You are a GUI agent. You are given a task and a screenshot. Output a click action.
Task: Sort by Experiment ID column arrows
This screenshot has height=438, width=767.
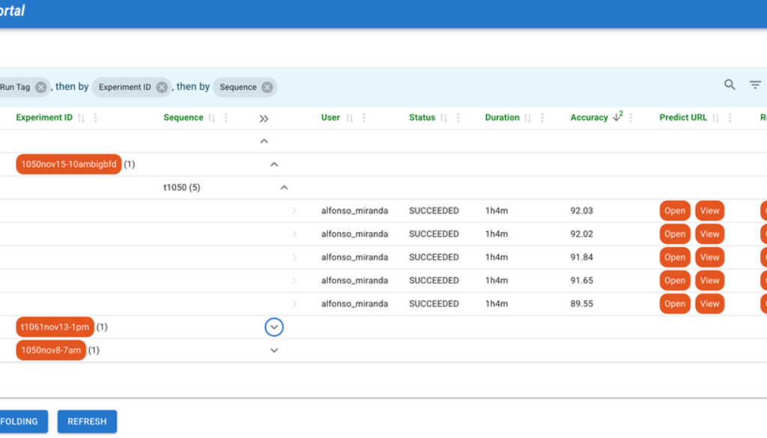(x=81, y=118)
